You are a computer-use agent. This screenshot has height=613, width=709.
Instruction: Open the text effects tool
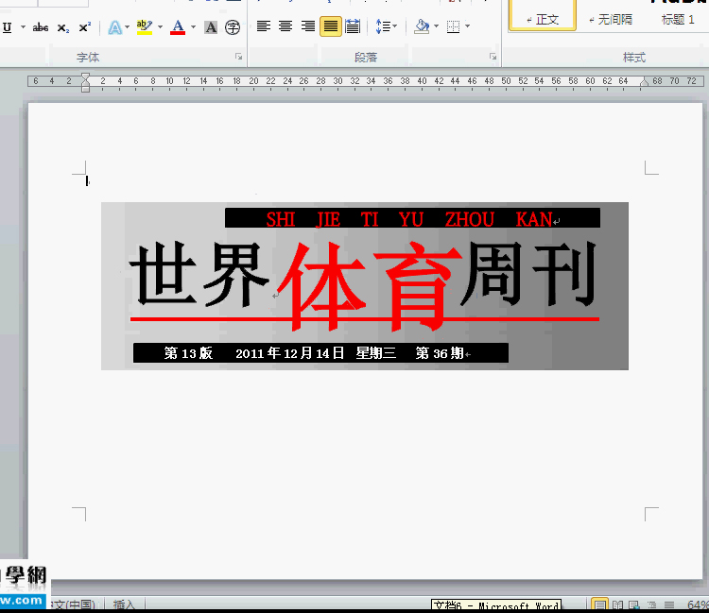point(114,27)
